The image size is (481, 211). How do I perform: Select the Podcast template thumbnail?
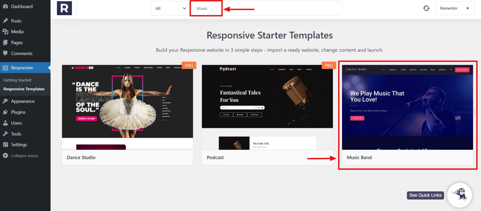click(267, 107)
